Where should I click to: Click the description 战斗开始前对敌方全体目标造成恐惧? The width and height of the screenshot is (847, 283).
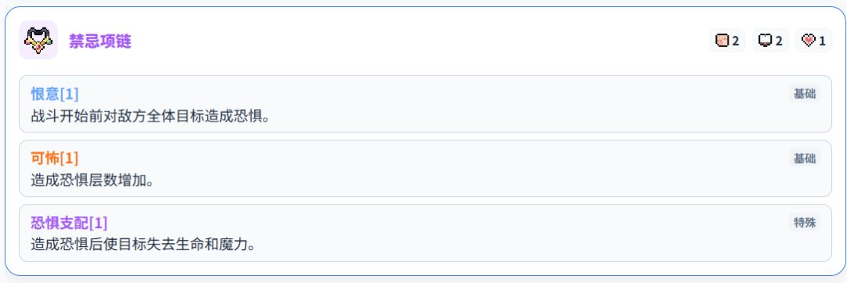[x=150, y=116]
